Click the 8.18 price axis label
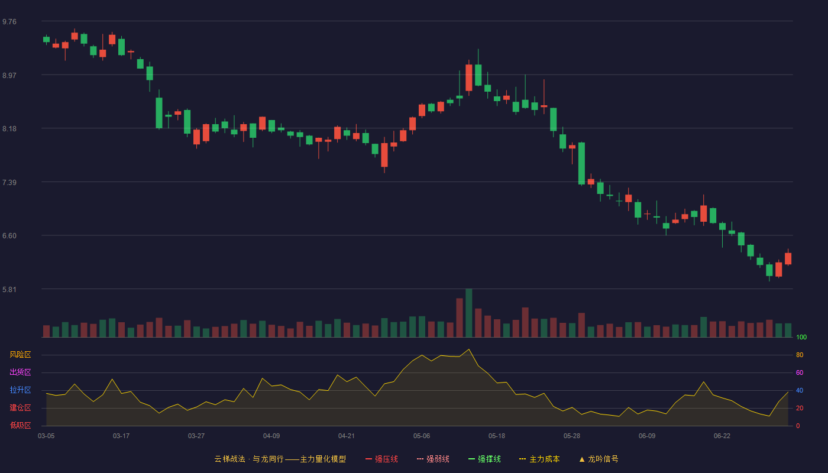 tap(9, 129)
